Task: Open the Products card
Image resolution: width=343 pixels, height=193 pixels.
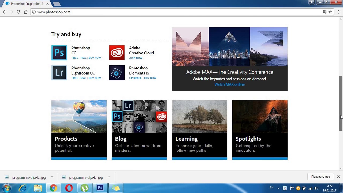Action: coord(79,130)
